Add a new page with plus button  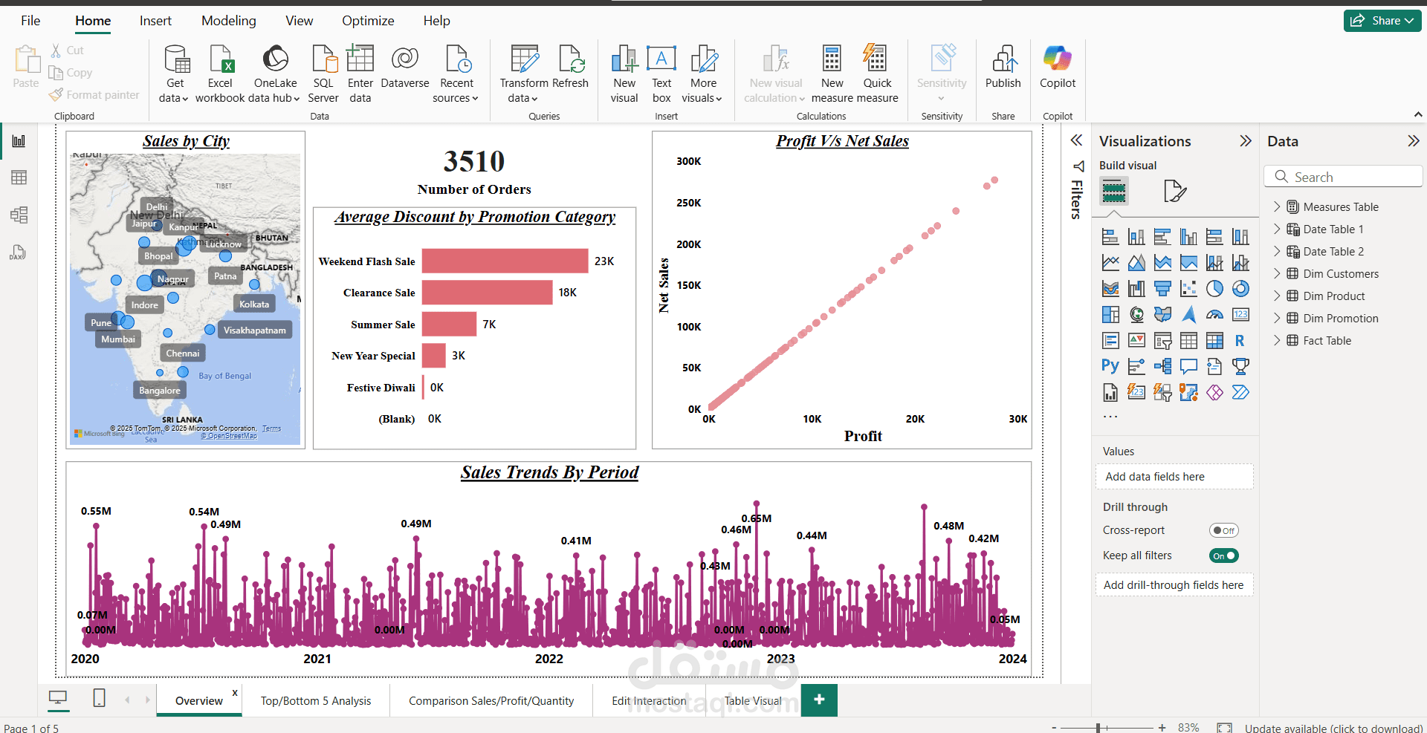pyautogui.click(x=819, y=700)
